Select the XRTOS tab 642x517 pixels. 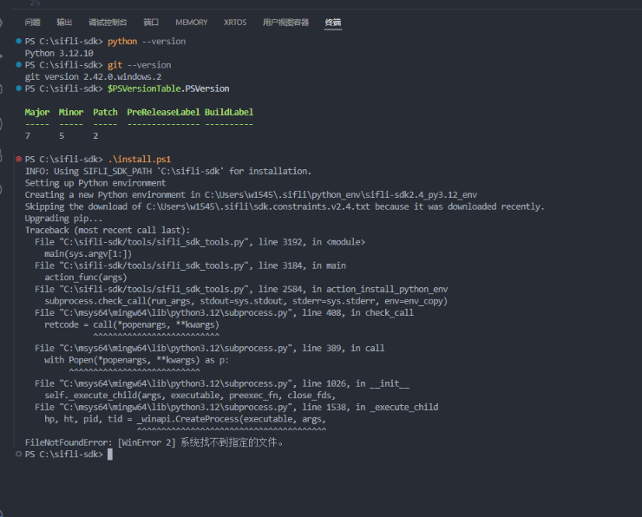(235, 22)
